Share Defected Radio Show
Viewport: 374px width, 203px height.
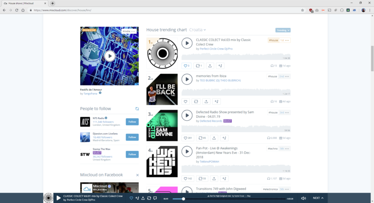[214, 138]
